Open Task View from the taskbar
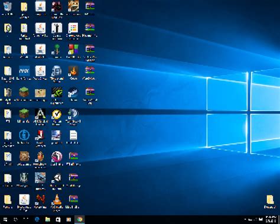 (26, 219)
